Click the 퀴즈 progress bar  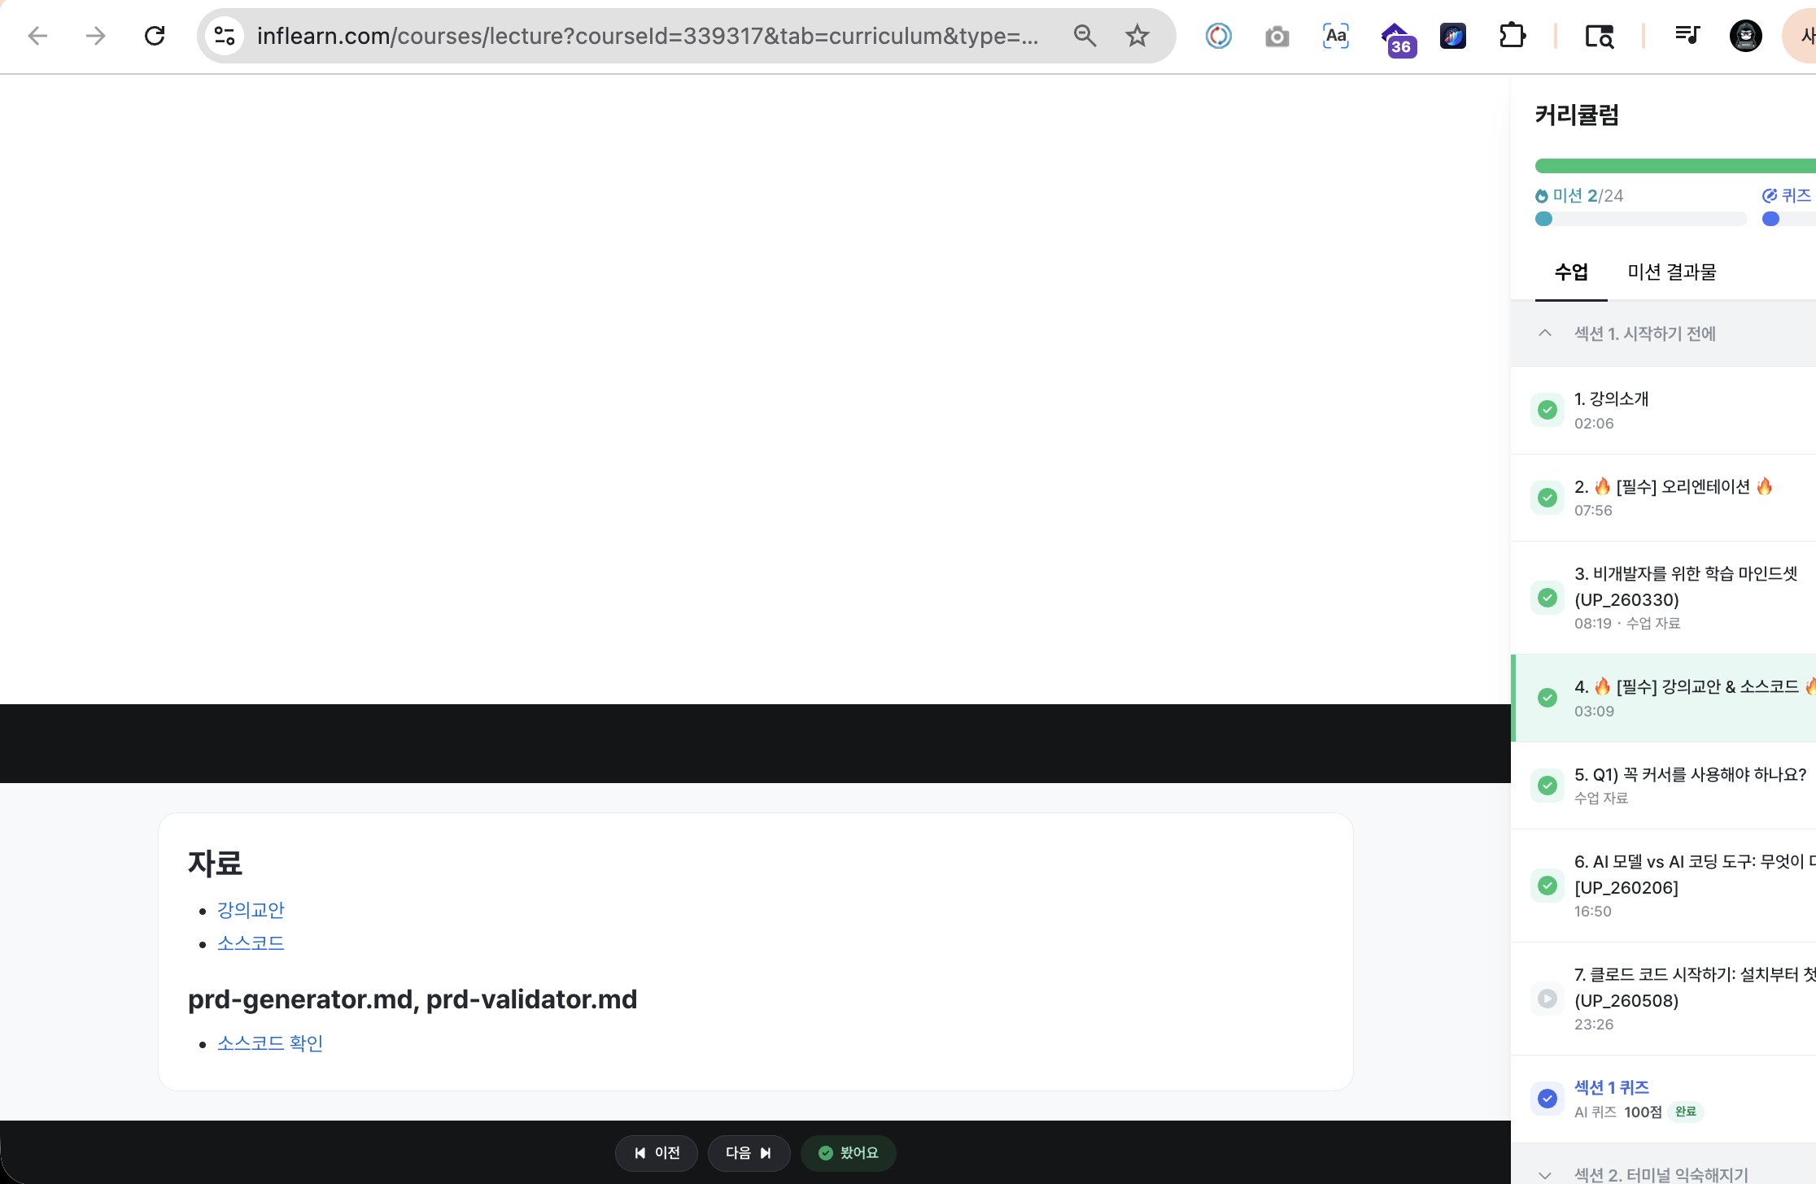coord(1789,219)
